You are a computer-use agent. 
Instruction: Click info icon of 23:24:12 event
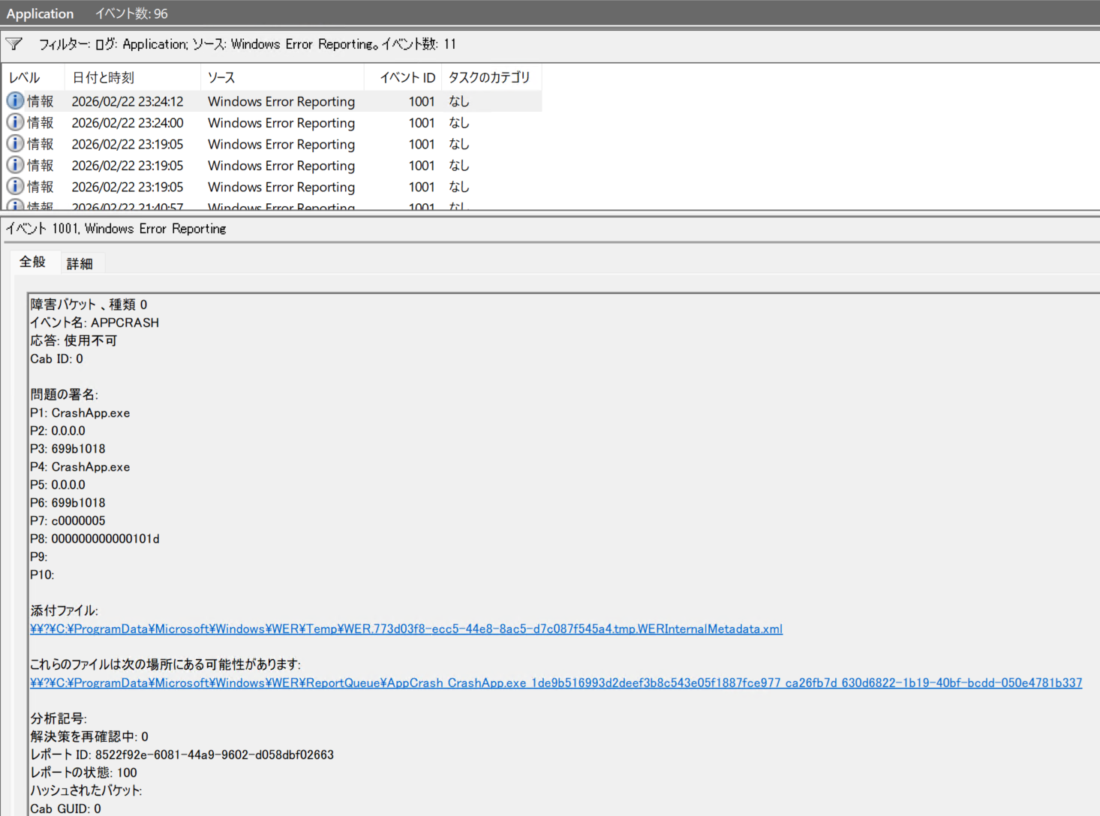click(x=15, y=100)
